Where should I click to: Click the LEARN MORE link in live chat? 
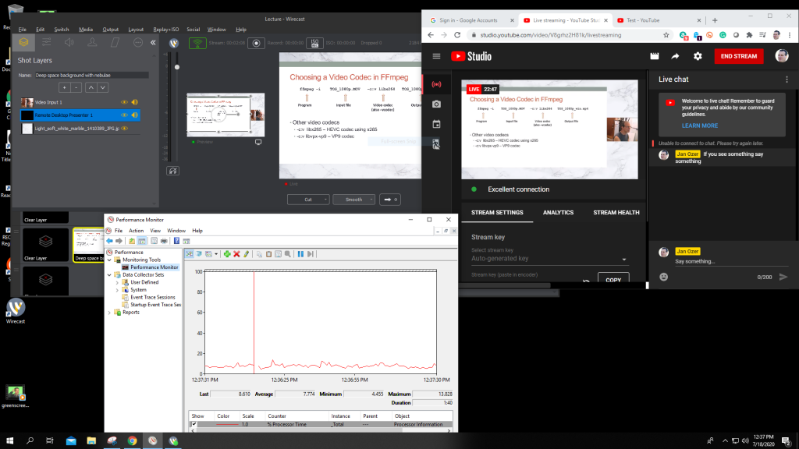click(x=699, y=126)
